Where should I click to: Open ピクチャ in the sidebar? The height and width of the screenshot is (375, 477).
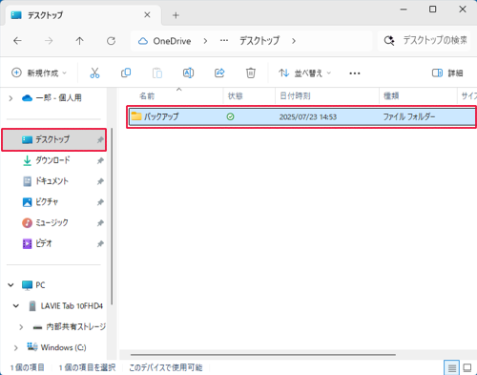tap(47, 201)
